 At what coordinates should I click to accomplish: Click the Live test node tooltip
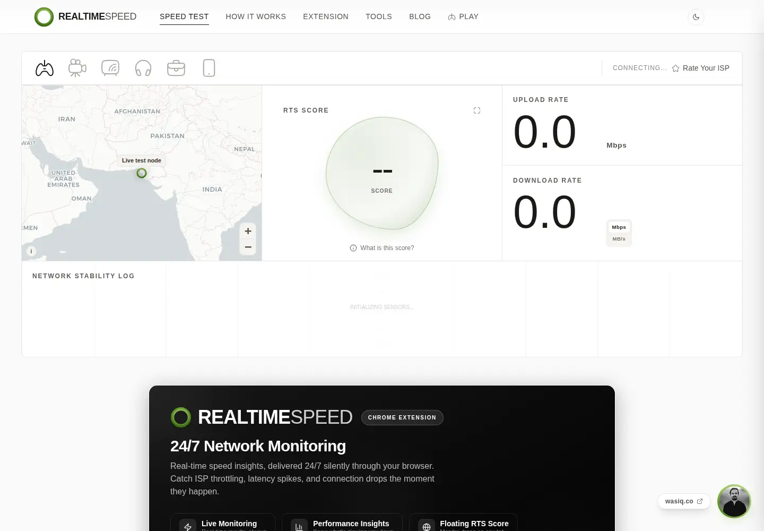pos(142,160)
